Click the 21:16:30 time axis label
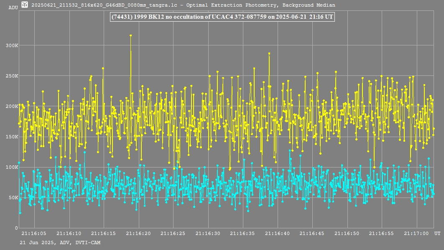This screenshot has width=444, height=250. coord(208,234)
